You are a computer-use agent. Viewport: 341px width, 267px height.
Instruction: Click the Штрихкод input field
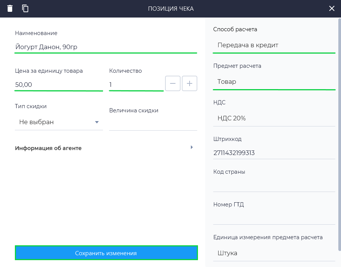[x=274, y=153]
